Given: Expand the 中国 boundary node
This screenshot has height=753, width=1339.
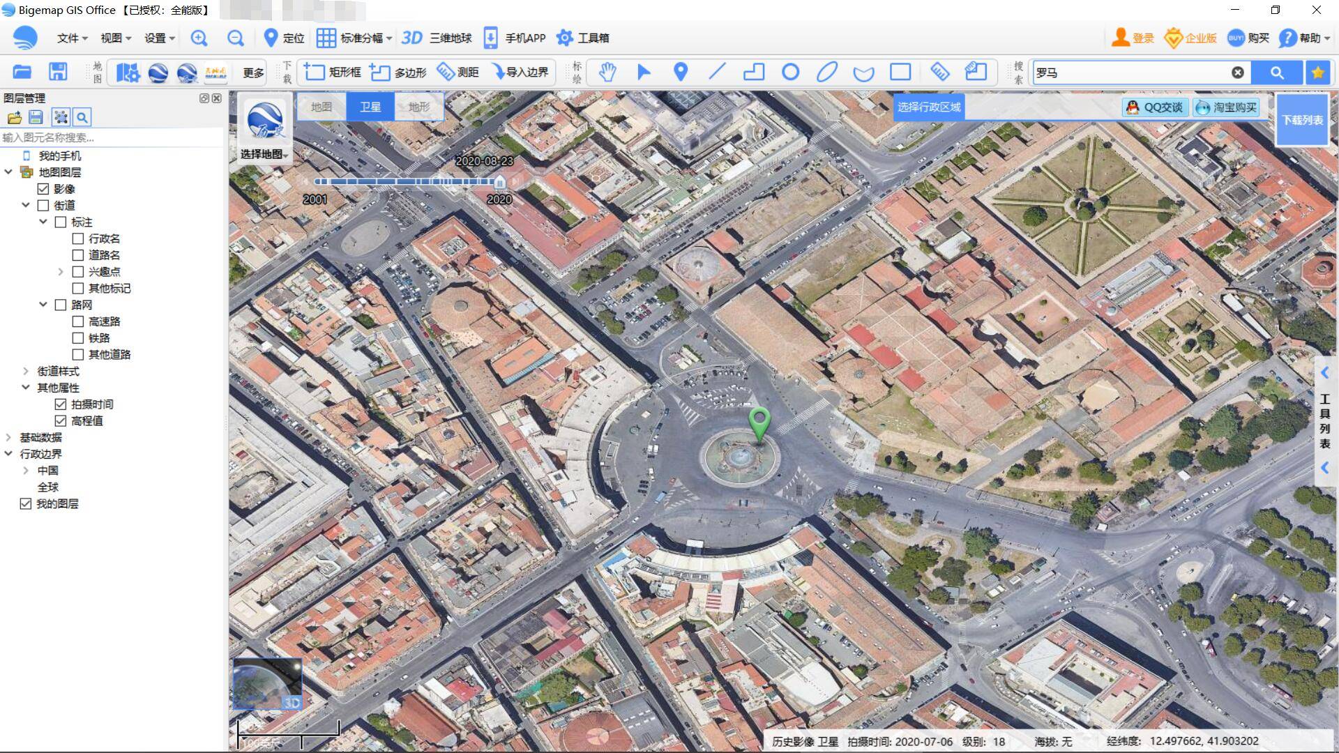Looking at the screenshot, I should [26, 471].
